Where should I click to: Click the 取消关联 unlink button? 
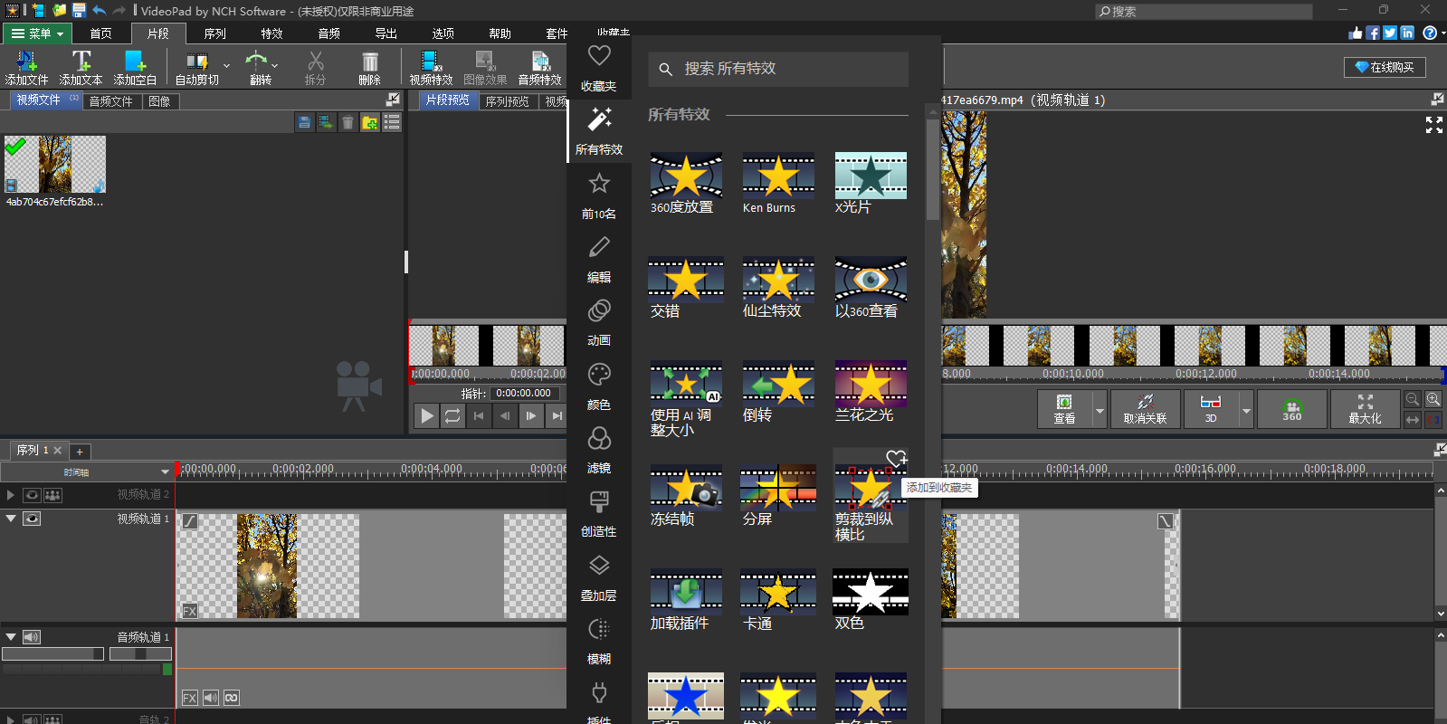1145,409
